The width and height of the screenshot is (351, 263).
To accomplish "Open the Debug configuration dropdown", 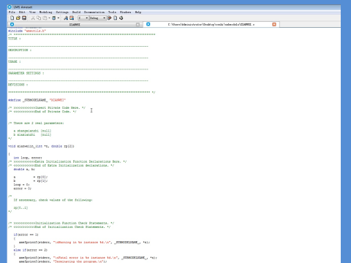I will click(x=98, y=18).
